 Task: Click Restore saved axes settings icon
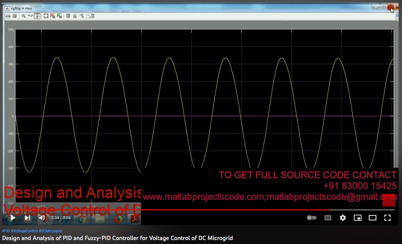59,16
